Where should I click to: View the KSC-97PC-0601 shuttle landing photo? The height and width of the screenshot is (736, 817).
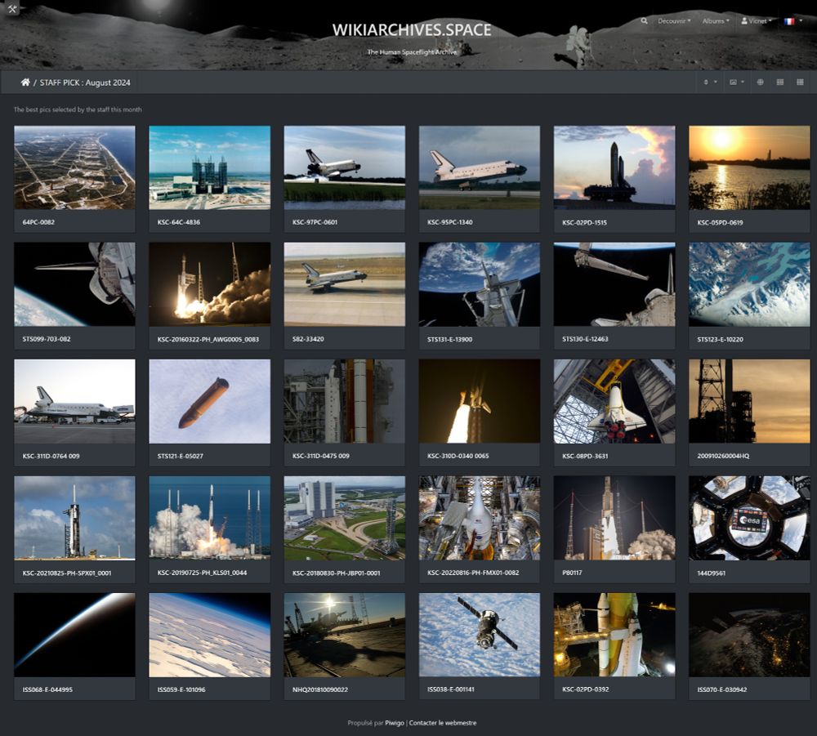click(345, 167)
